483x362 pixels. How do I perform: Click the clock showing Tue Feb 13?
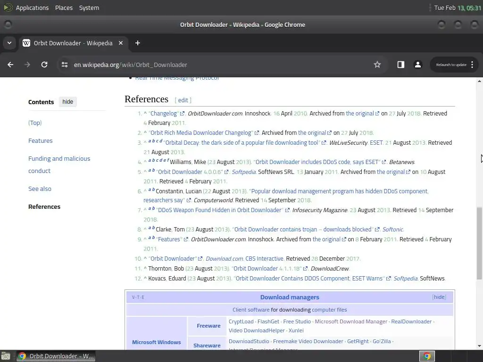click(x=458, y=8)
